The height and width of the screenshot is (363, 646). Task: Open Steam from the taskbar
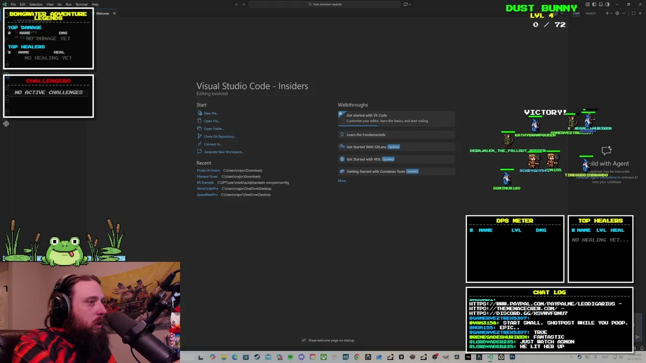[257, 357]
